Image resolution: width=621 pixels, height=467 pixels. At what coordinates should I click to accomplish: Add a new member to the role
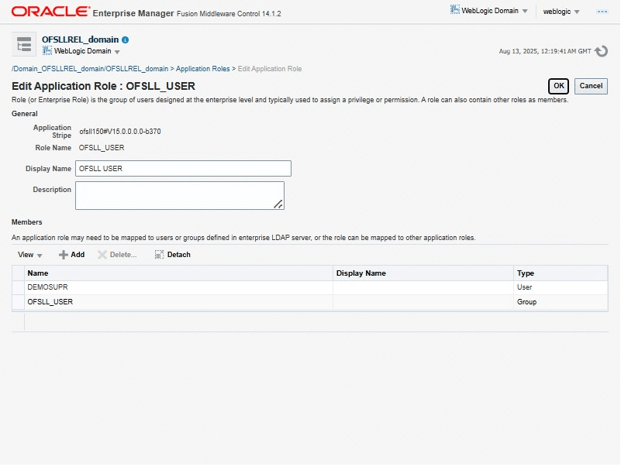71,255
